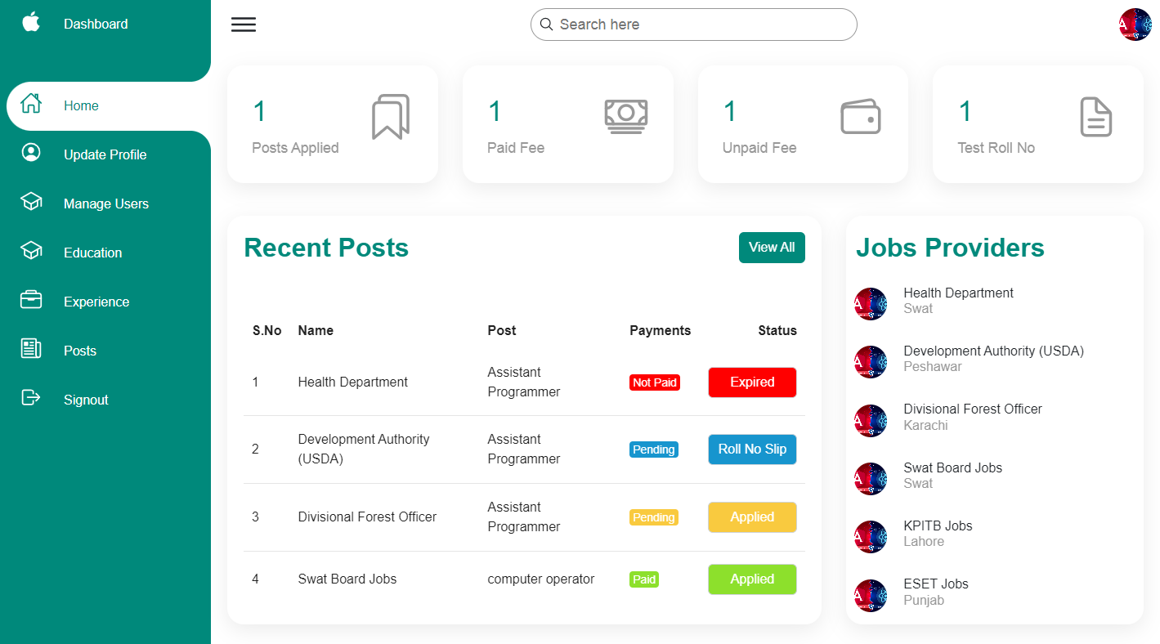Click Swat Board Jobs in Jobs Providers list

tap(952, 468)
